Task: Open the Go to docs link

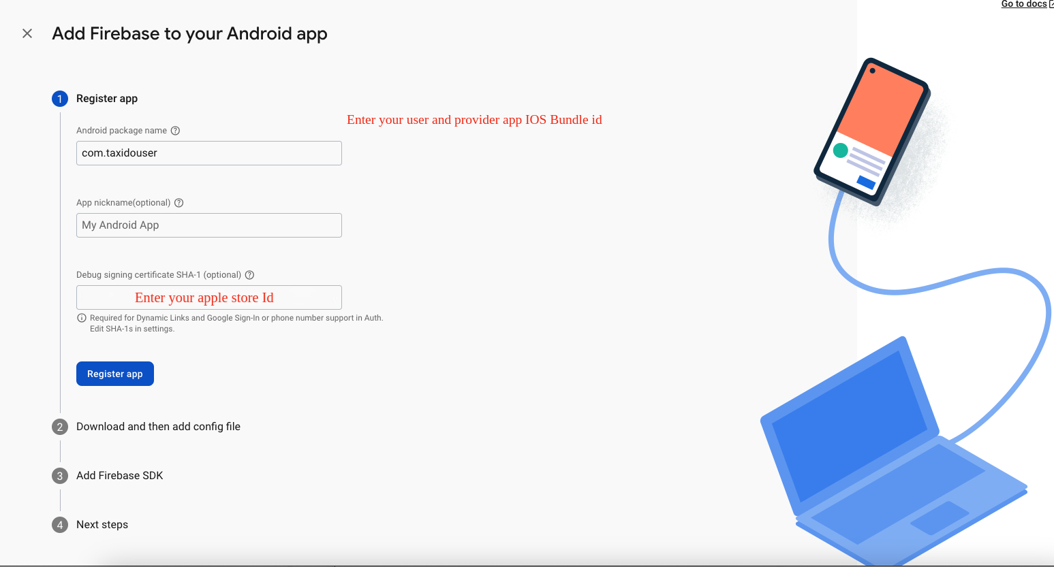Action: tap(1024, 4)
